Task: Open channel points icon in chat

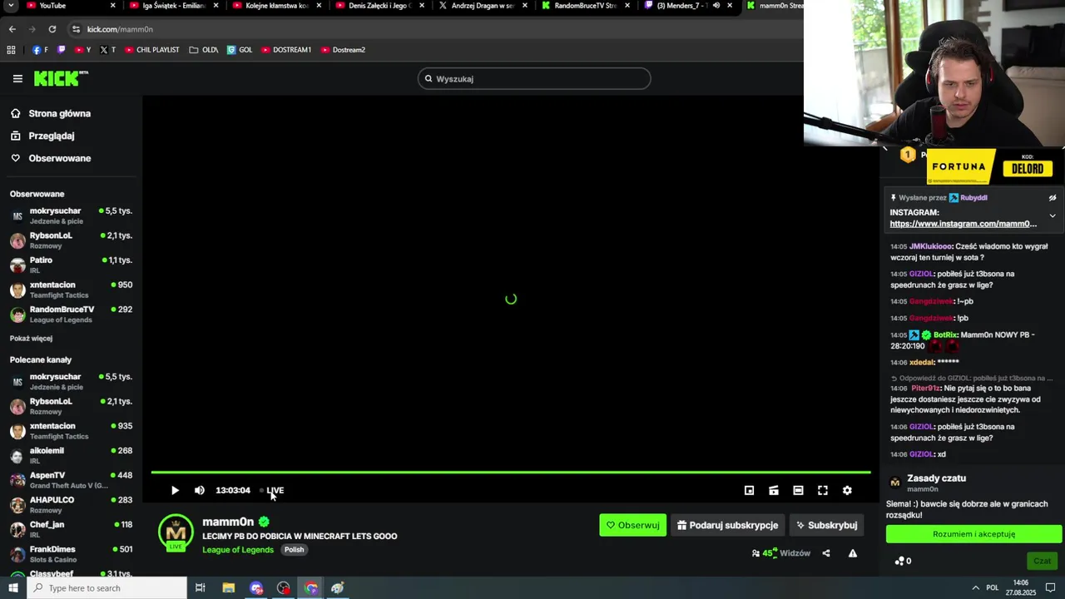Action: pyautogui.click(x=899, y=561)
